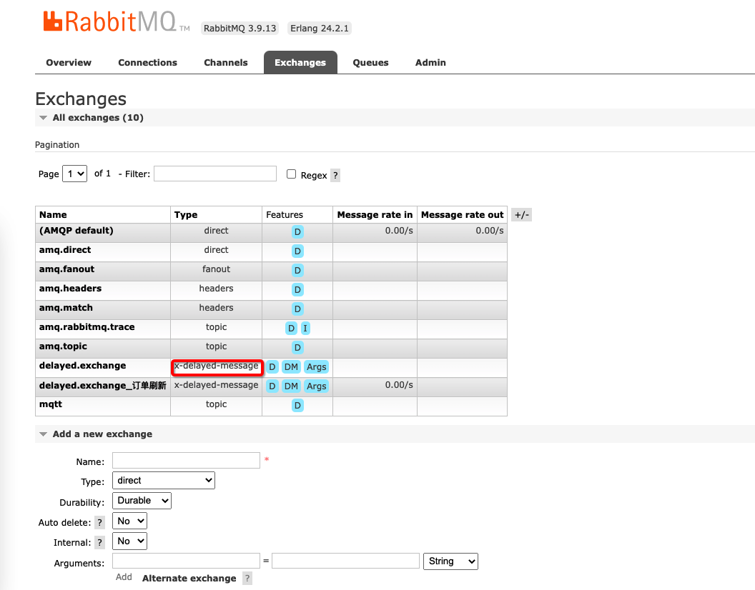
Task: Click D badge in delayed.exchange_订单刷新 row
Action: point(272,386)
